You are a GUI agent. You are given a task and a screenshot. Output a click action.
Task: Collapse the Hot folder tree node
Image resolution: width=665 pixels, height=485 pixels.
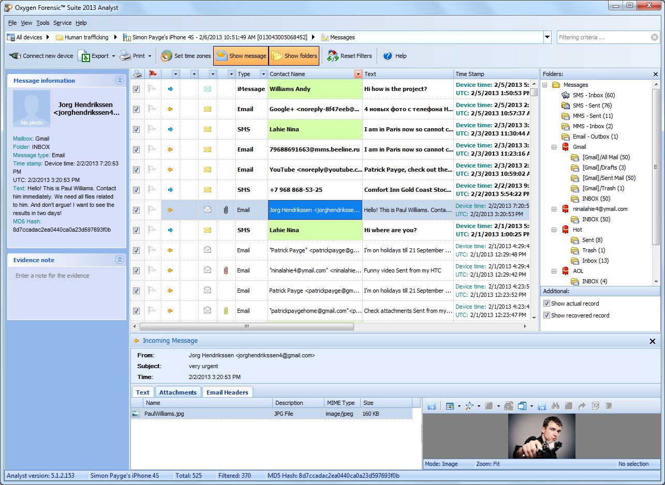(x=554, y=230)
